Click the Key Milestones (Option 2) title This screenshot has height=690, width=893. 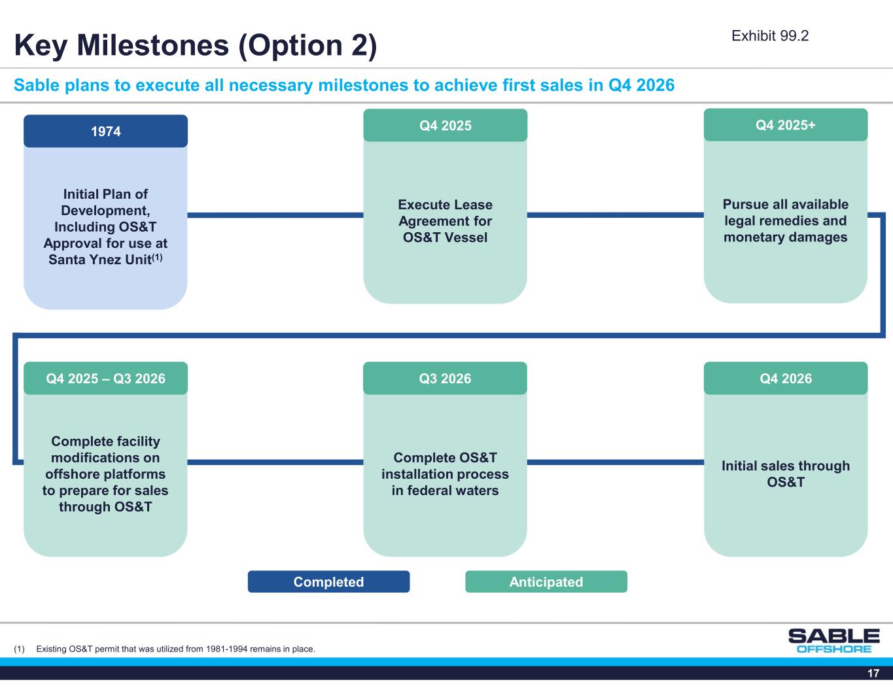196,45
